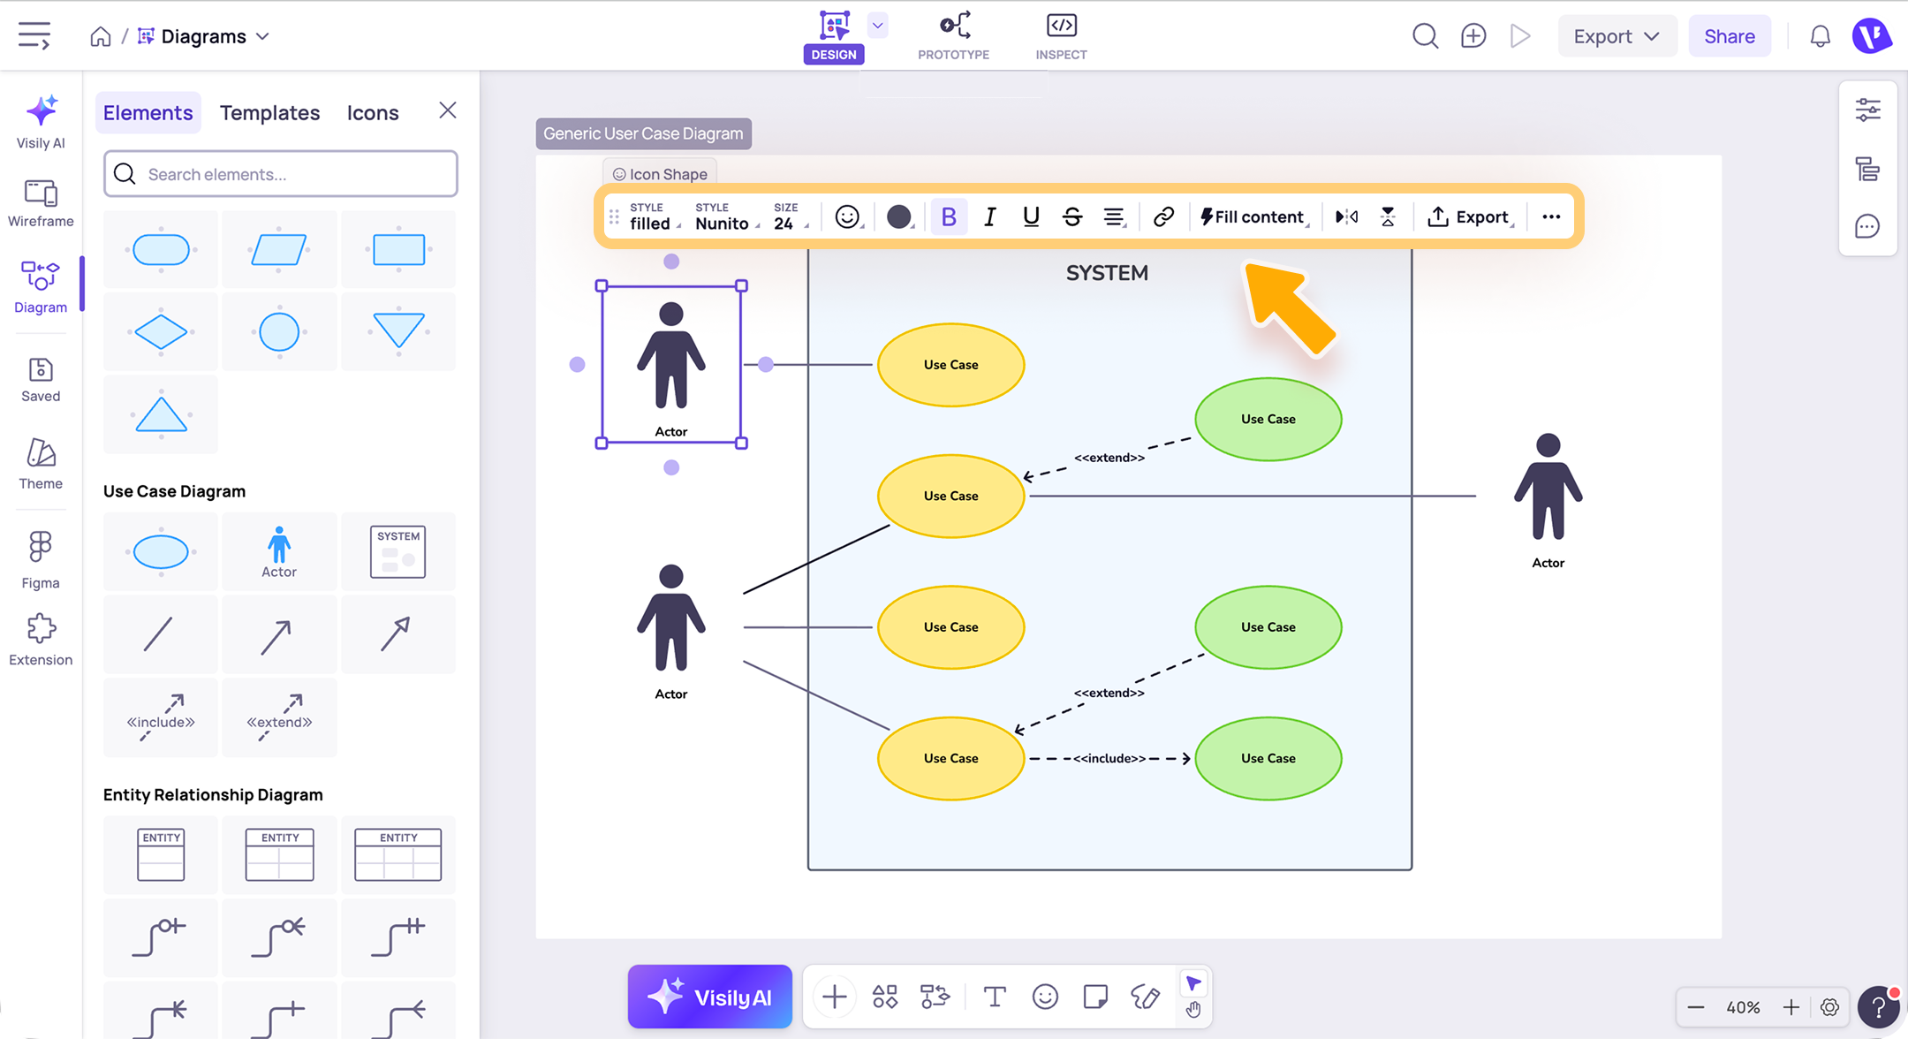Switch to the Elements tab
Viewport: 1908px width, 1039px height.
coord(148,112)
